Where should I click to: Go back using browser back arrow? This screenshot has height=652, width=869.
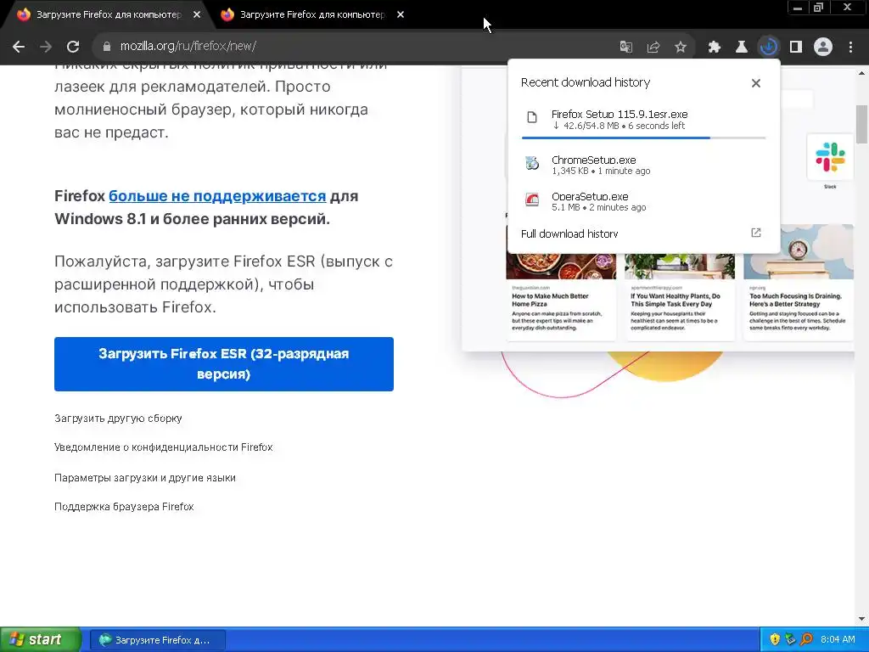pyautogui.click(x=19, y=47)
